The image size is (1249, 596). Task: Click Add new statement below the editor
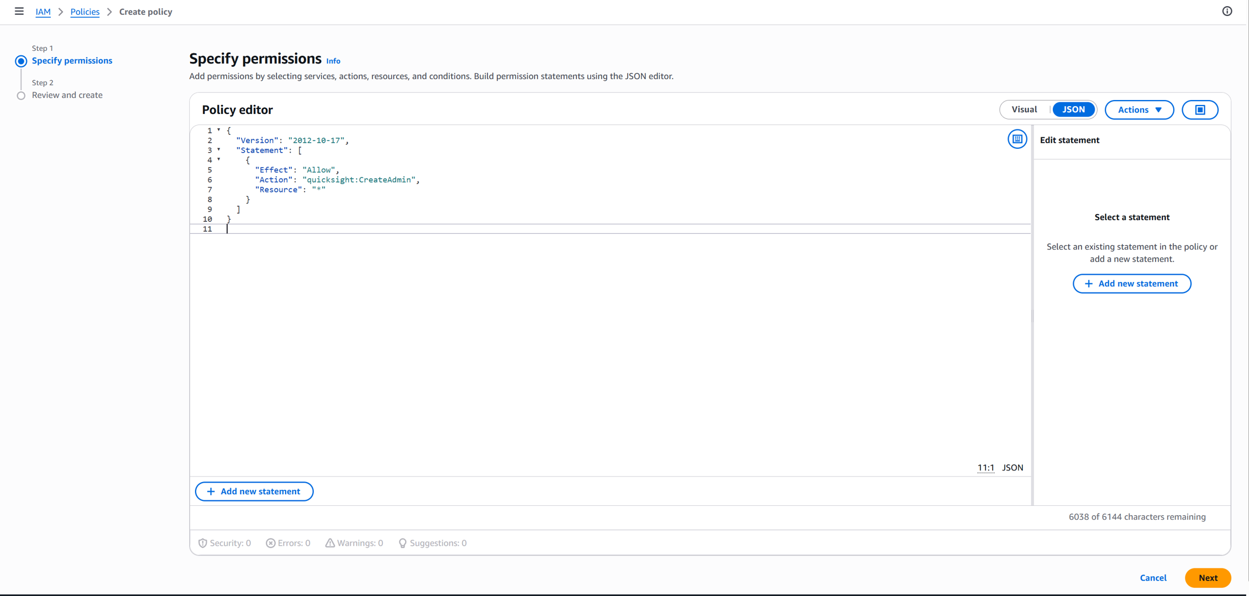click(254, 492)
